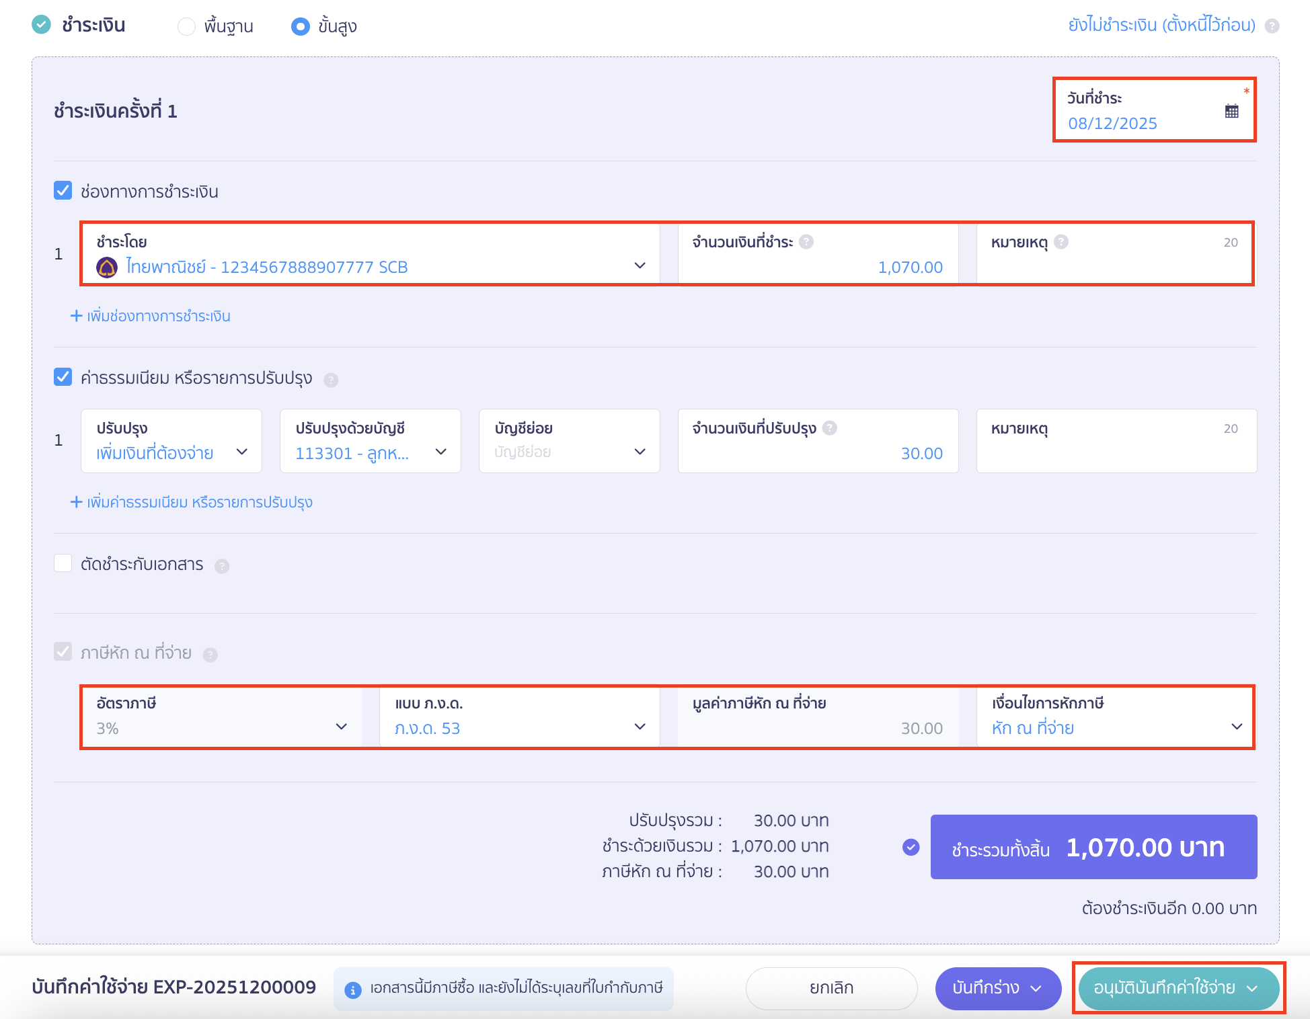Click help icon beside ภาษีหัก ณ ที่จ่าย
This screenshot has height=1019, width=1310.
[x=210, y=655]
